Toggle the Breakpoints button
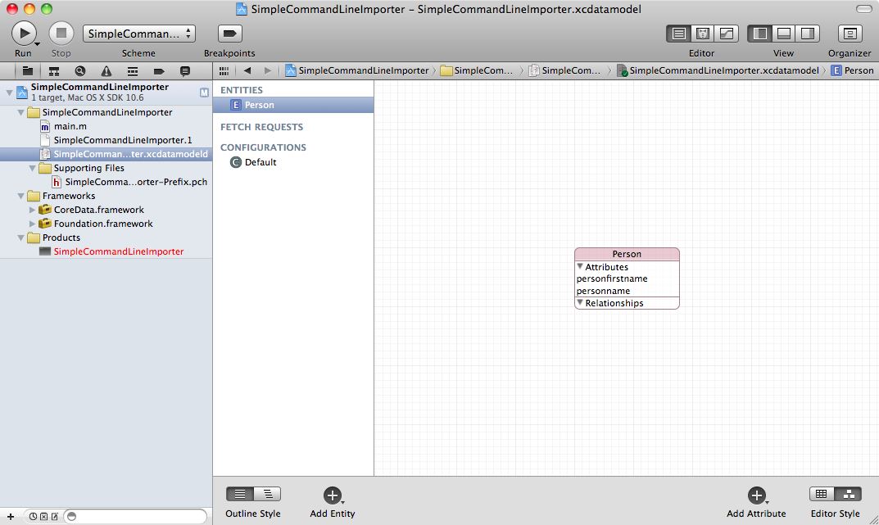 tap(229, 34)
